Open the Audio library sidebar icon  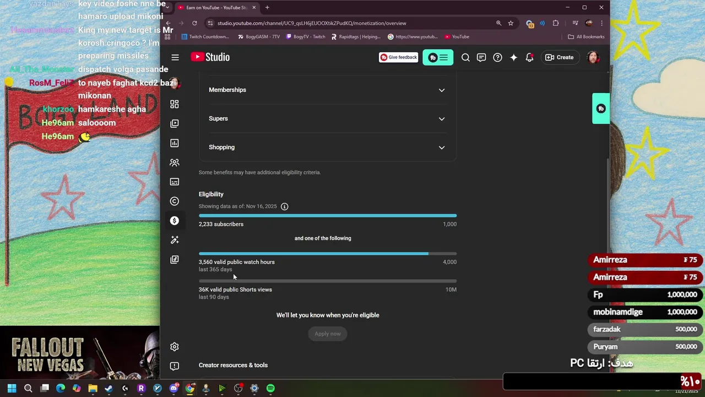175,259
